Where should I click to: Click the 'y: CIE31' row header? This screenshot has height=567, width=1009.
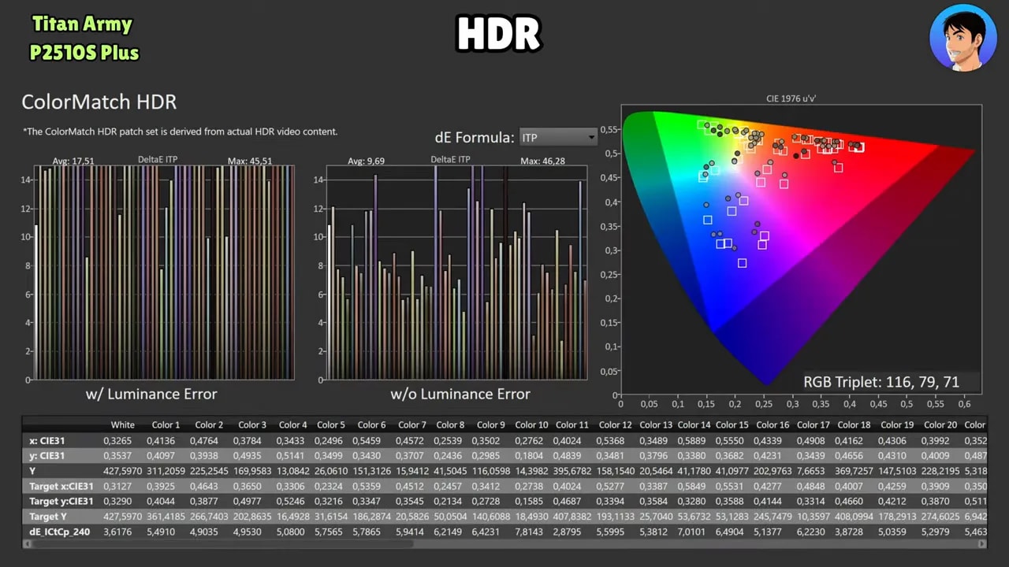(47, 455)
